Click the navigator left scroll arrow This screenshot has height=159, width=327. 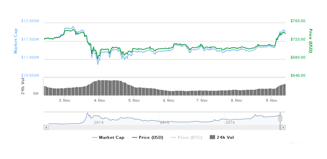pos(46,127)
